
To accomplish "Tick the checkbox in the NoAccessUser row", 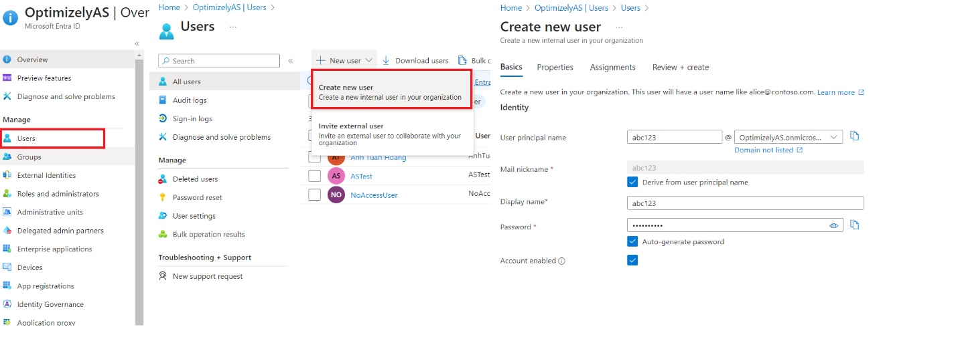I will [314, 195].
